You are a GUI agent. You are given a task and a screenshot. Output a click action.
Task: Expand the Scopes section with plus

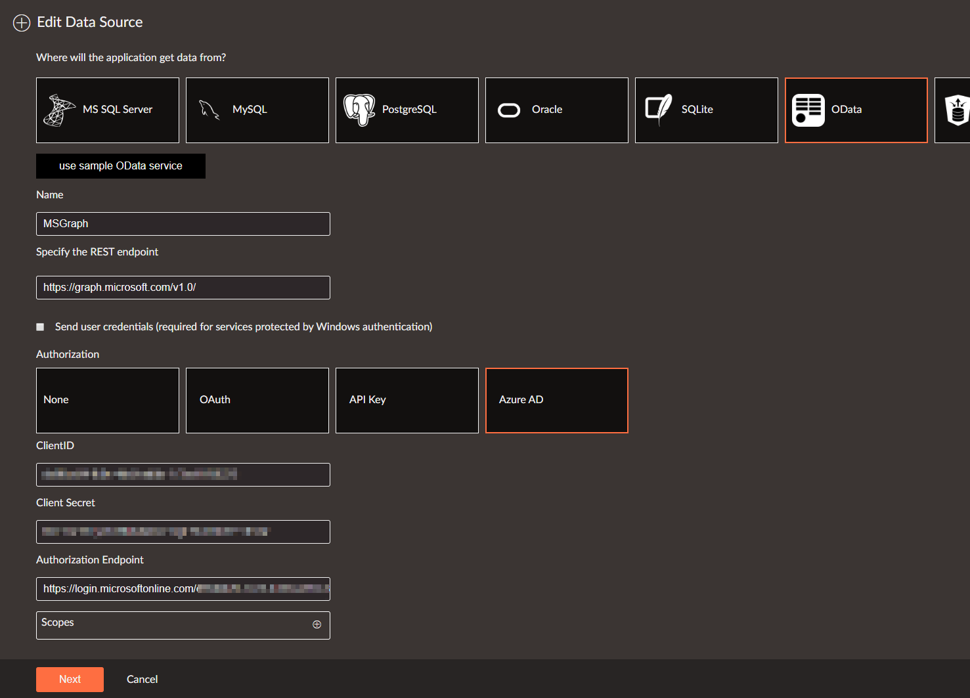tap(317, 624)
